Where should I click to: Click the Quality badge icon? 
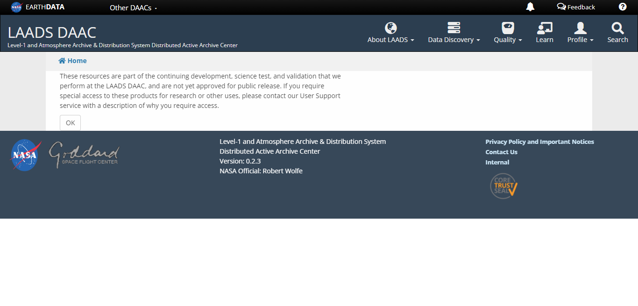[507, 28]
